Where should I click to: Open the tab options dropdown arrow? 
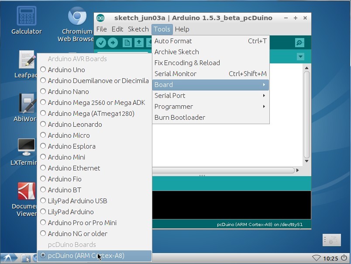pyautogui.click(x=300, y=56)
